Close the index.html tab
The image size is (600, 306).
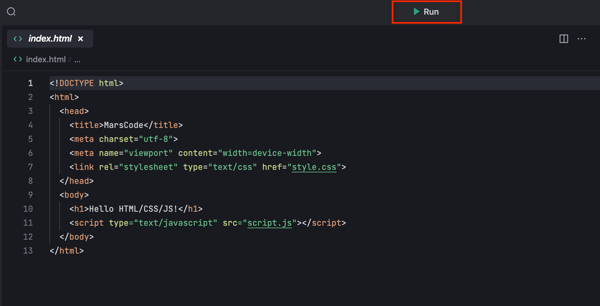(x=81, y=39)
